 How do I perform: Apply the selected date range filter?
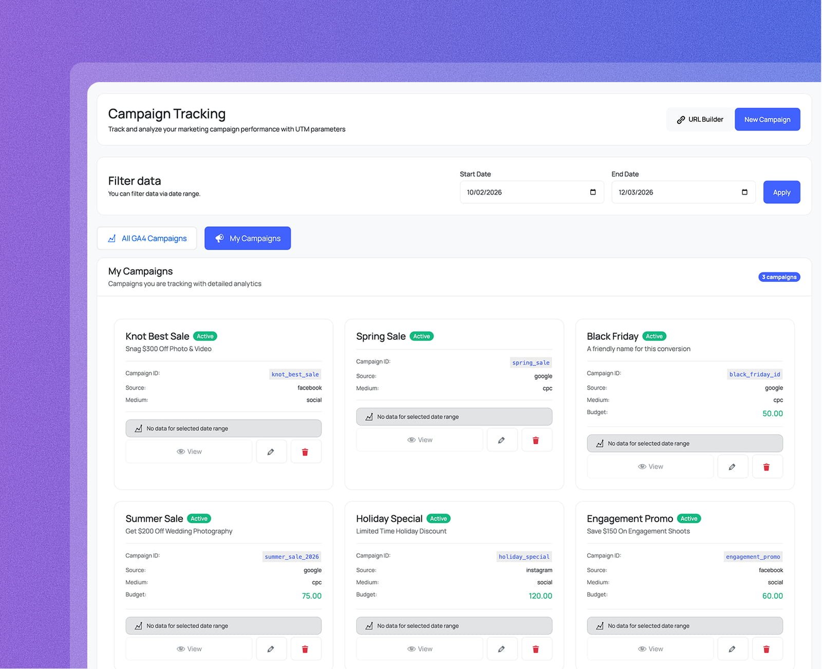(x=781, y=192)
